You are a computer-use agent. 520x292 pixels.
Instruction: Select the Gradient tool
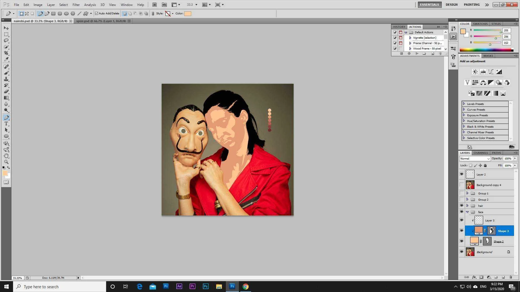coord(6,98)
